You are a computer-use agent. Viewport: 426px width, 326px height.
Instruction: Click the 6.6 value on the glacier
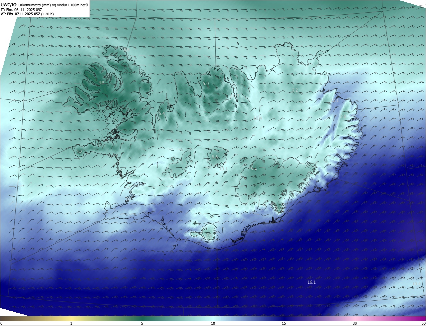tap(215, 157)
